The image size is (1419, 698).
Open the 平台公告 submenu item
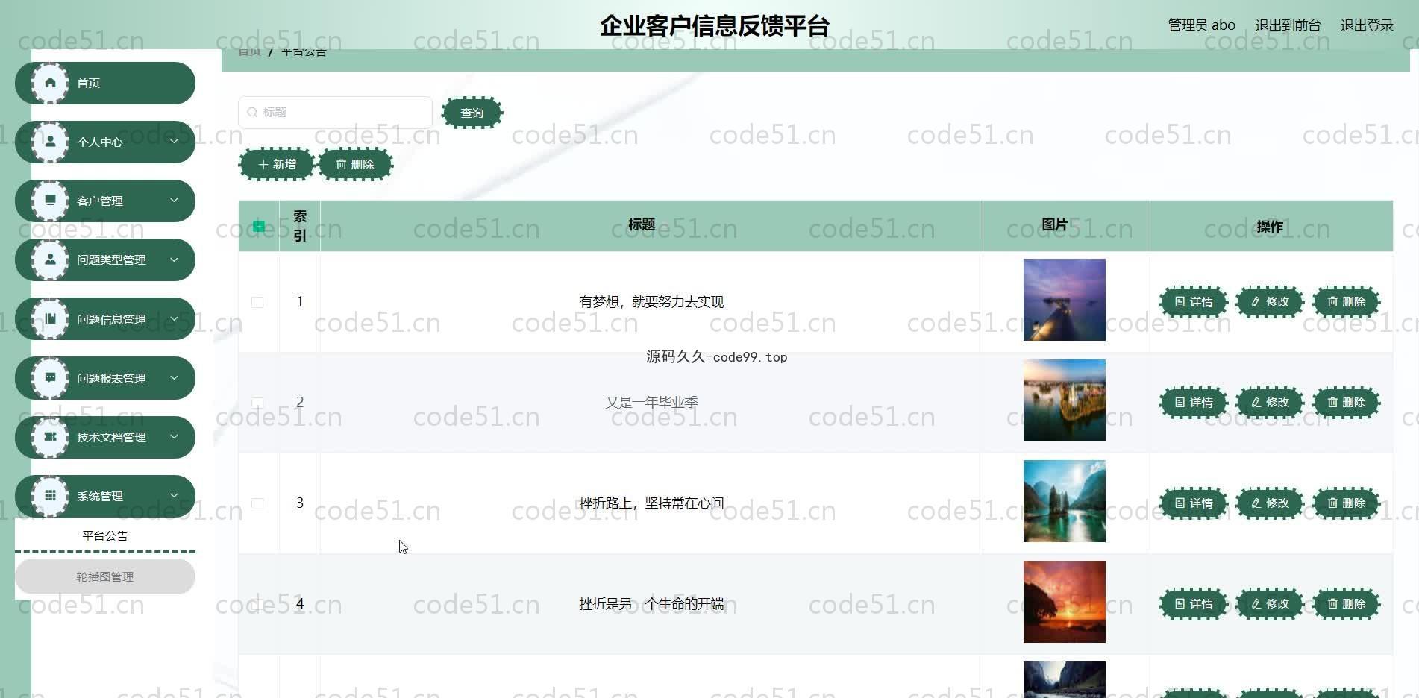pos(105,535)
